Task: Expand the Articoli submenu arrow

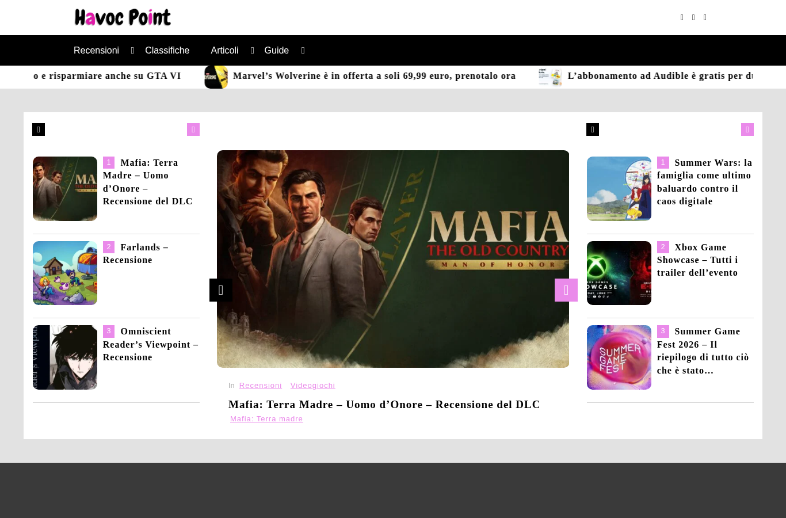Action: (252, 51)
